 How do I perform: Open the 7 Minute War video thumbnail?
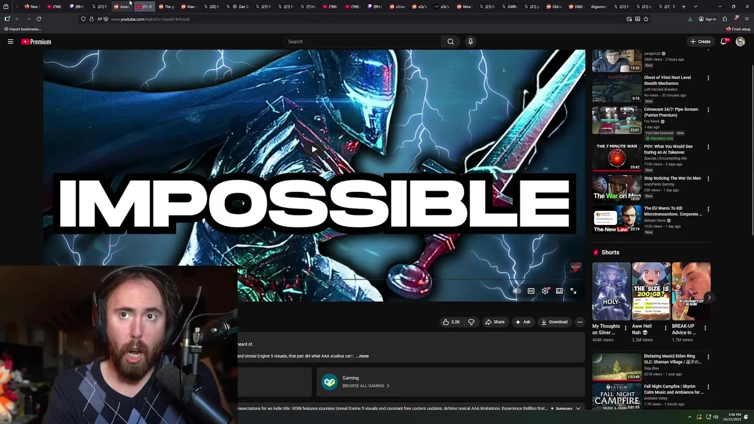[617, 157]
